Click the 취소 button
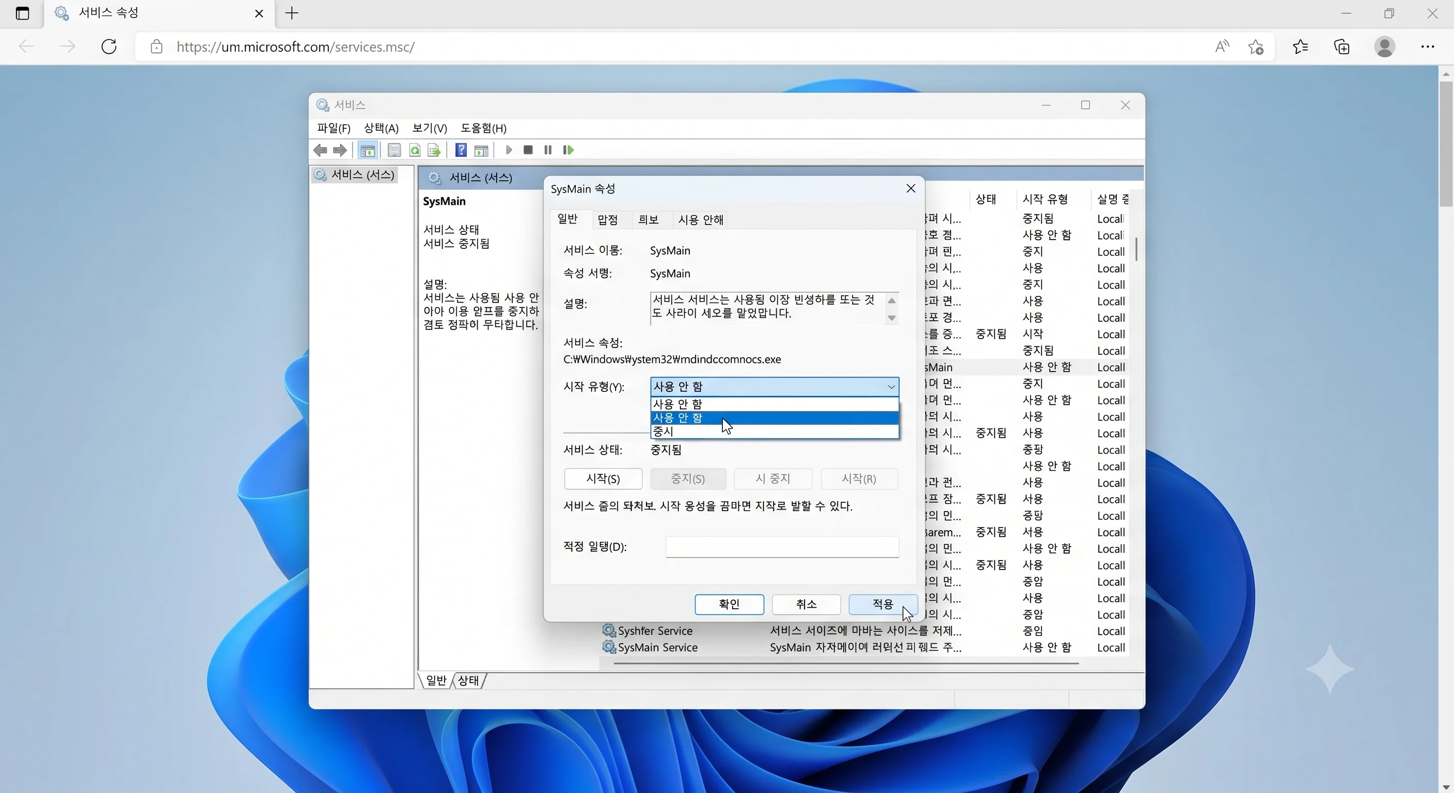1454x793 pixels. 806,604
